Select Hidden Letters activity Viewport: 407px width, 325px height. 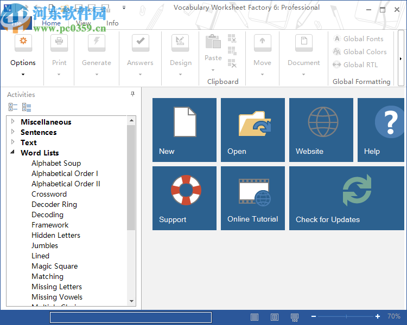(56, 235)
